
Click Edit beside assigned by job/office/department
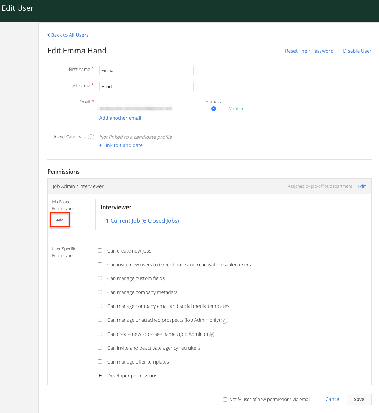(x=361, y=186)
